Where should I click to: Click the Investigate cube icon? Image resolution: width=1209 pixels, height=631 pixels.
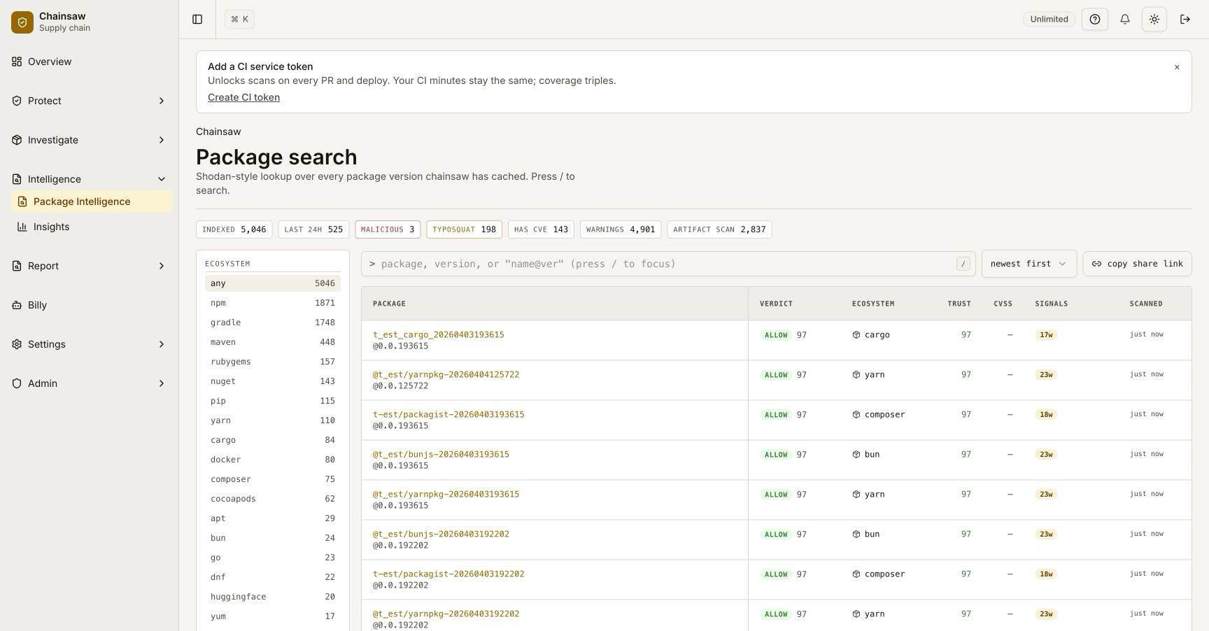17,140
